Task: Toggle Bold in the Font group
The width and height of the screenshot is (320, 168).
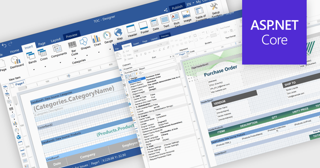Action: (137, 56)
